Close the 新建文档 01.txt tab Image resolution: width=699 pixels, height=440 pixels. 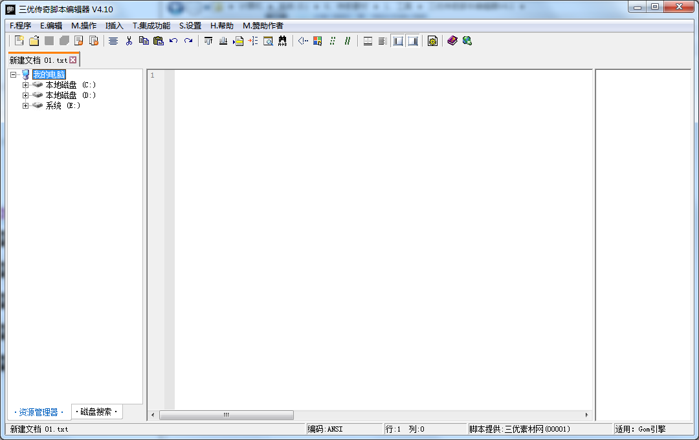73,60
